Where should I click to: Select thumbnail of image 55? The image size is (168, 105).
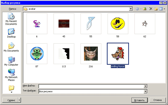91,24
